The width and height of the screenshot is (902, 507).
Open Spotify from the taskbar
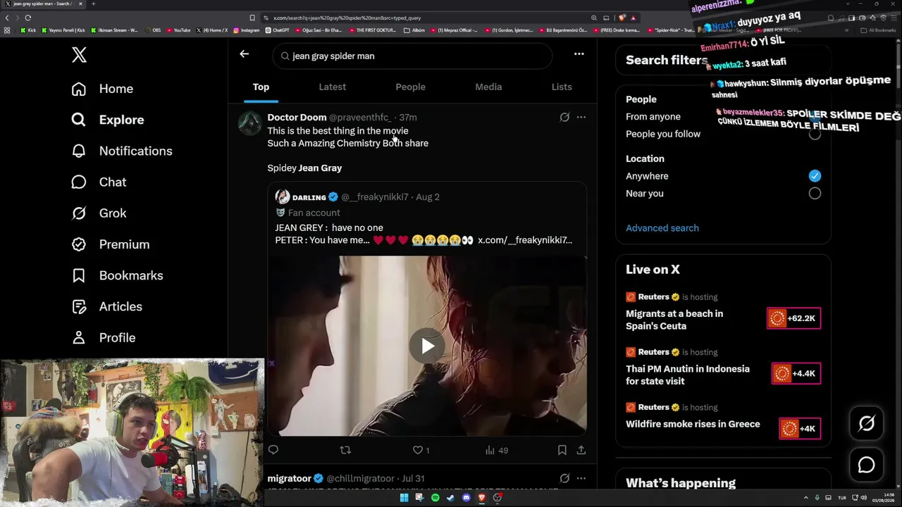pos(435,498)
